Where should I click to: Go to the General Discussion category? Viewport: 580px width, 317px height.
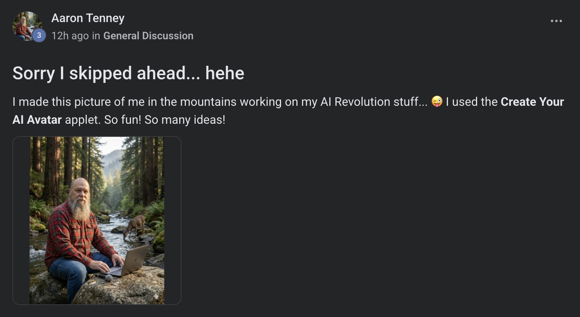(148, 36)
